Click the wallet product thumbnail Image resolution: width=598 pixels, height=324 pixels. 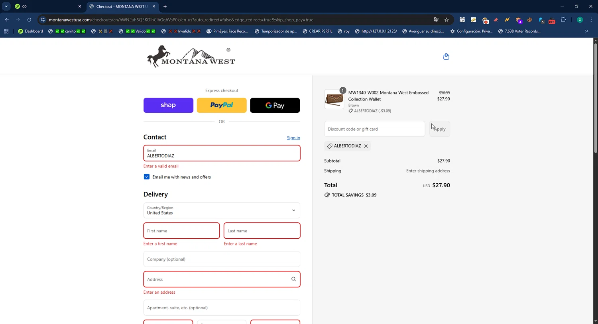coord(334,99)
